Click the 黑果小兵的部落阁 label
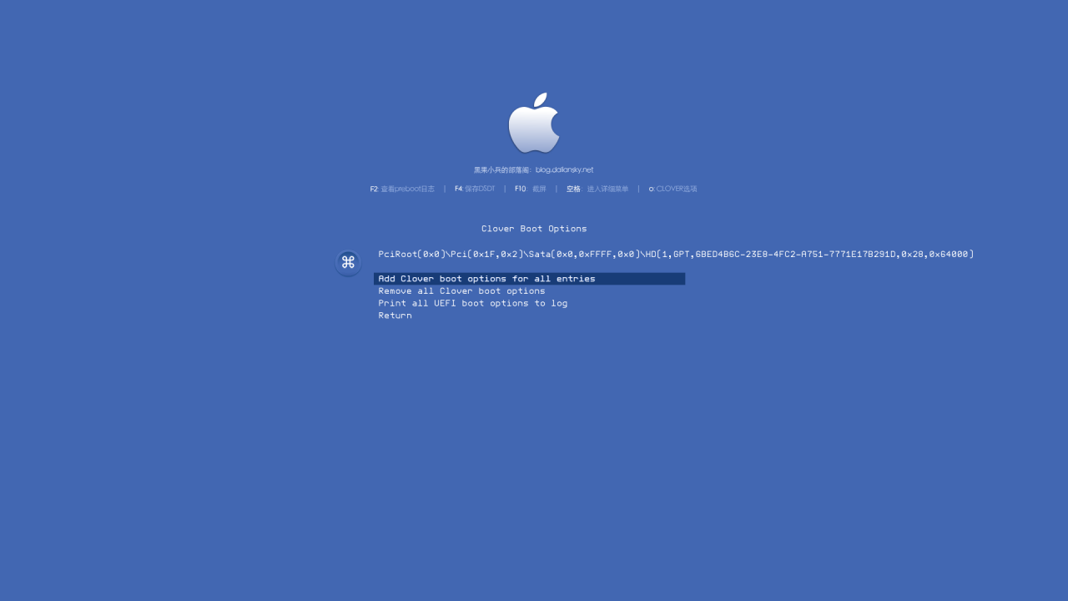Screen dimensions: 1068x601 coord(502,169)
